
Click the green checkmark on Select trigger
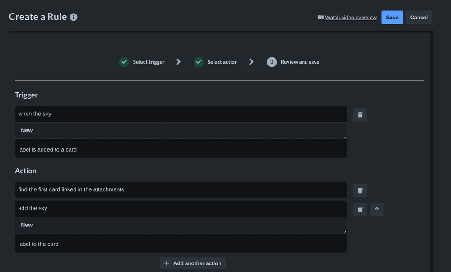[124, 62]
